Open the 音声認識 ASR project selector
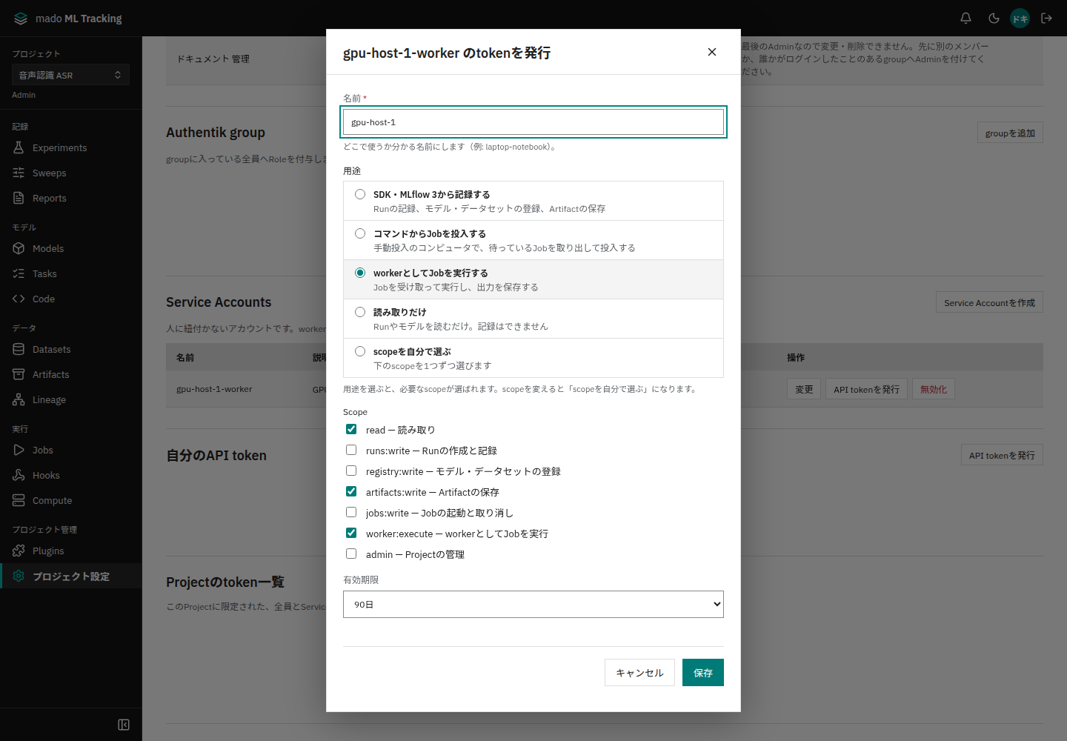The image size is (1067, 741). (x=70, y=75)
